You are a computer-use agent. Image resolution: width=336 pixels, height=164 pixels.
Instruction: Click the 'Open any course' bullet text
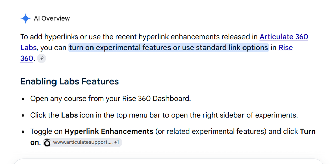coord(110,99)
